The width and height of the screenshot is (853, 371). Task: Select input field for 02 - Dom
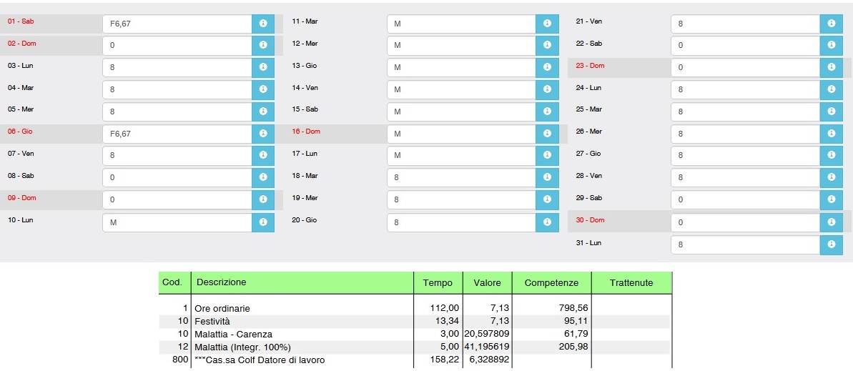click(x=177, y=46)
